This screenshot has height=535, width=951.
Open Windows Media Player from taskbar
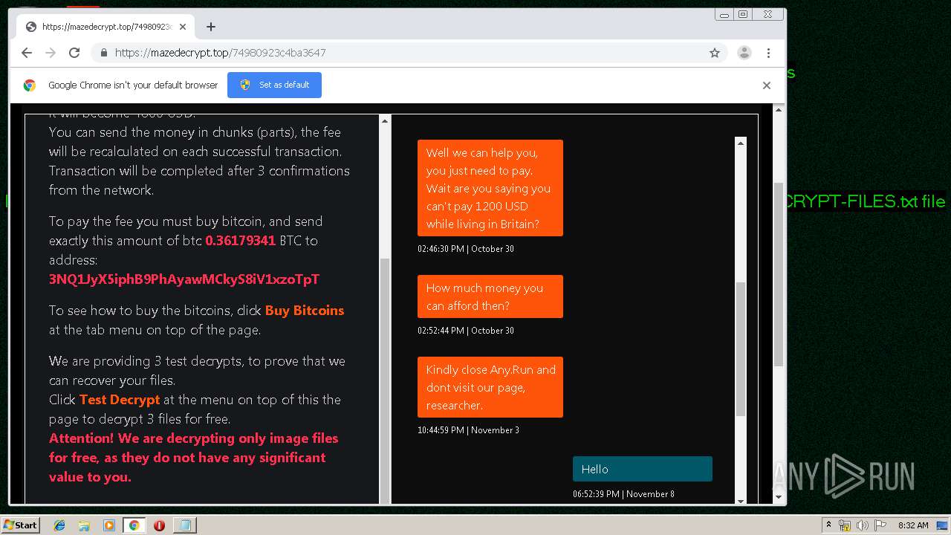pos(109,525)
